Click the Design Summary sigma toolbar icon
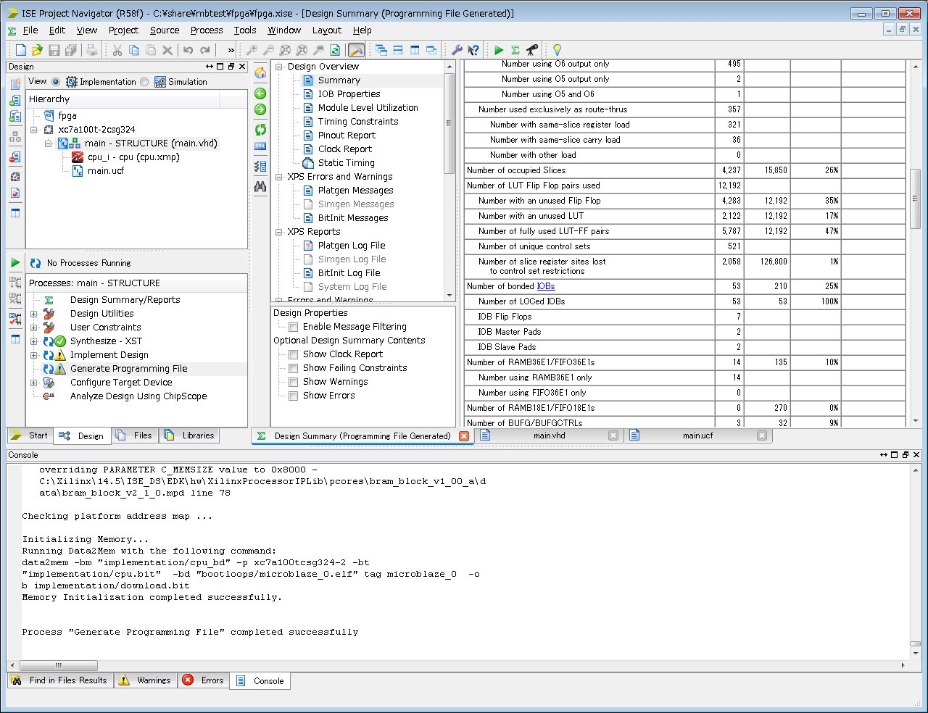The width and height of the screenshot is (928, 713). [515, 50]
